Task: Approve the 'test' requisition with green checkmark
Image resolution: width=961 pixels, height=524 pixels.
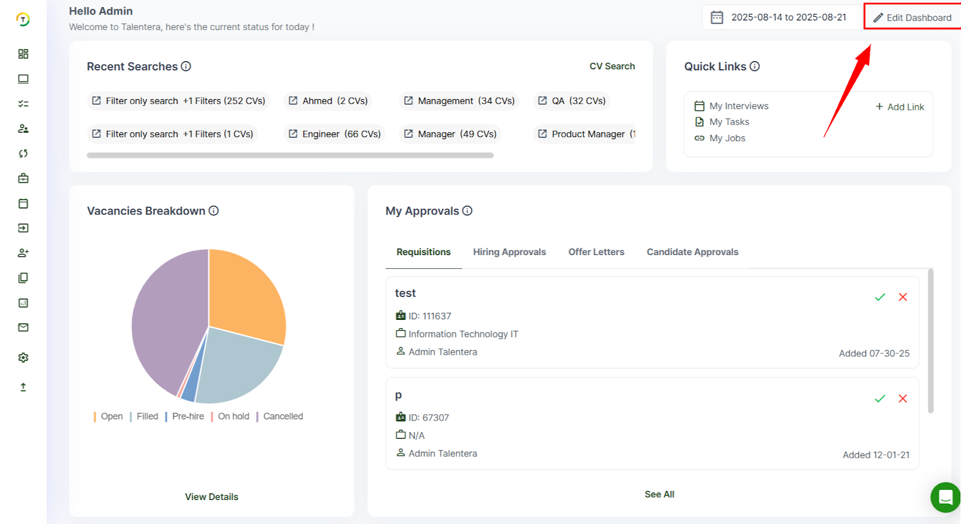Action: 880,297
